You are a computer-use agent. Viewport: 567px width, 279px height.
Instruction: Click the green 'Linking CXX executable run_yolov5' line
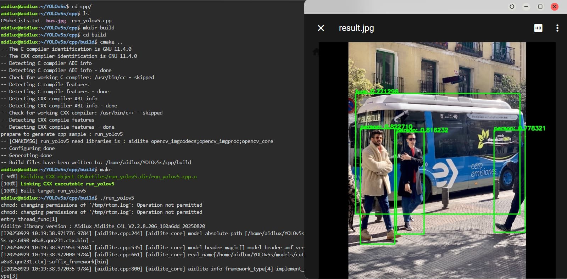pos(67,184)
